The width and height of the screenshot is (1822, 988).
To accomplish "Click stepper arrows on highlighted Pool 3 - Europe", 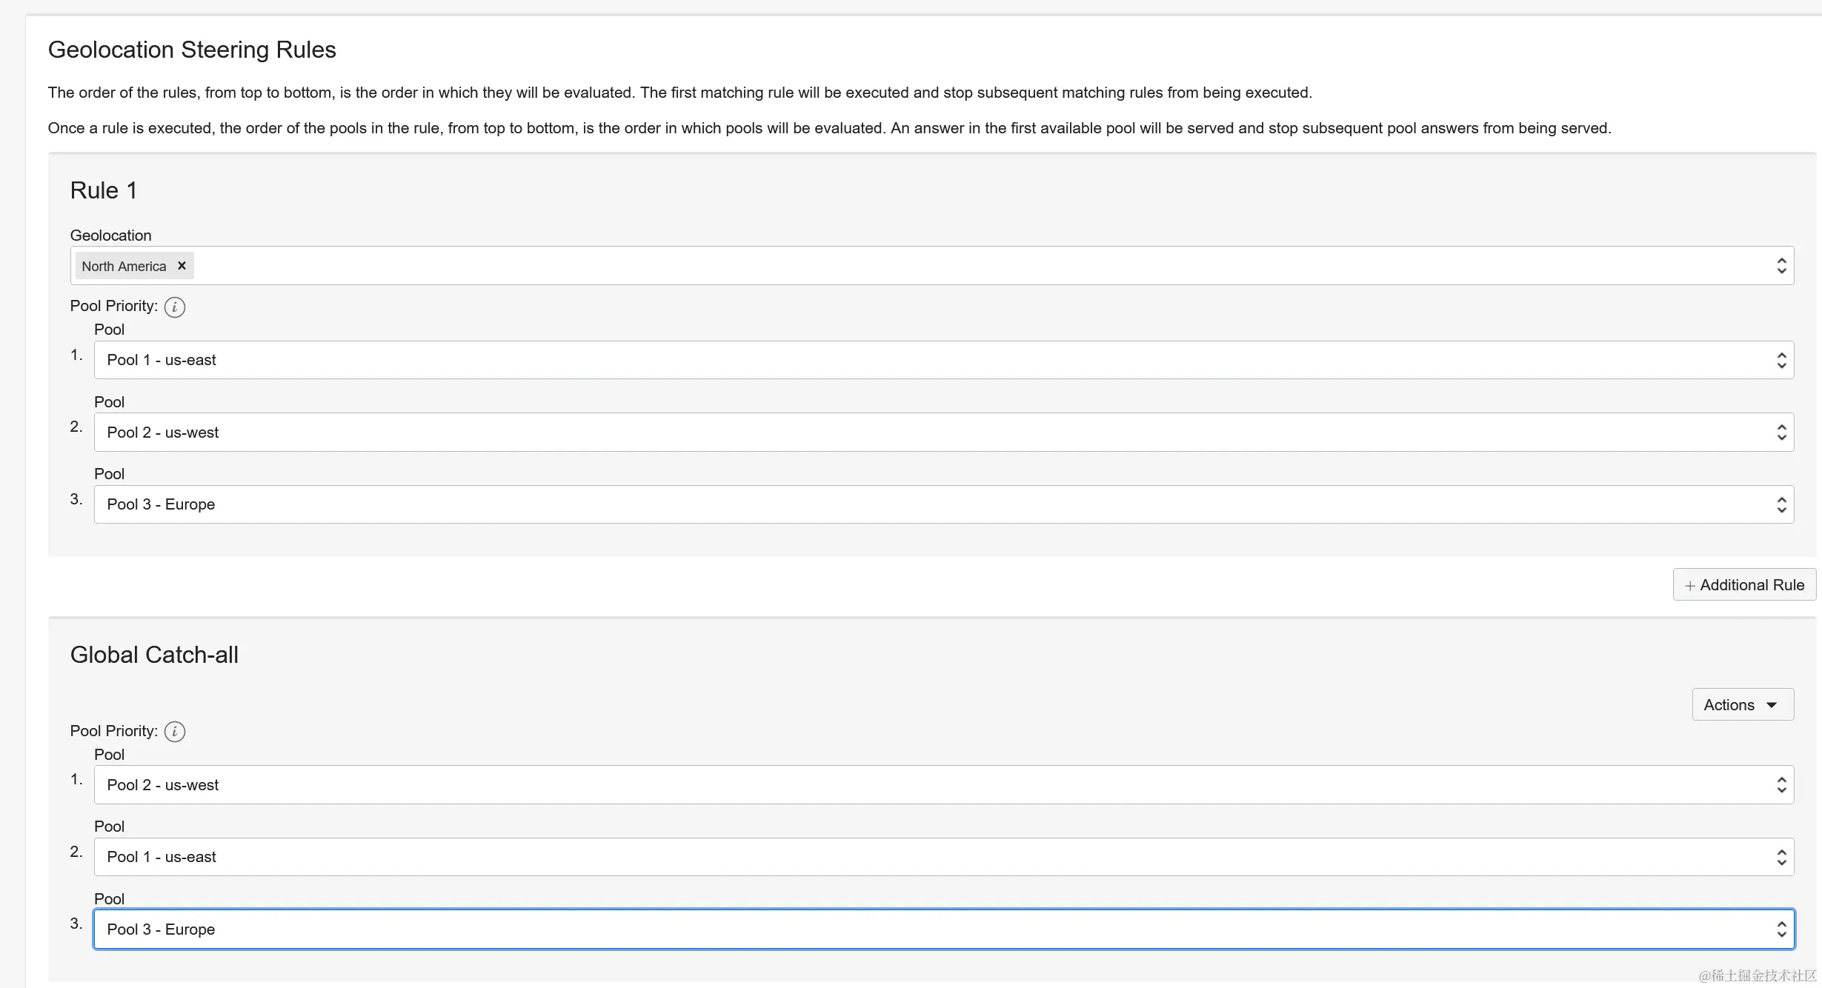I will point(1781,928).
